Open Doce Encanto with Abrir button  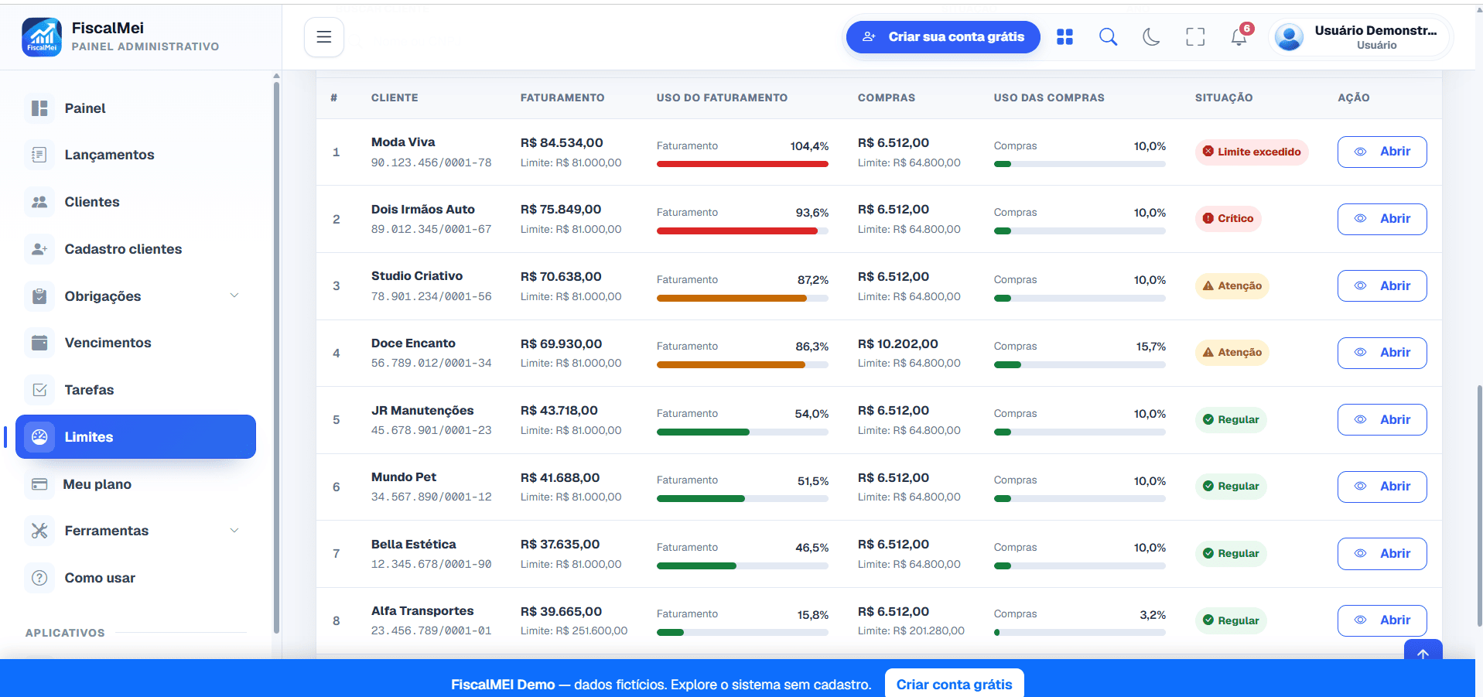point(1382,353)
